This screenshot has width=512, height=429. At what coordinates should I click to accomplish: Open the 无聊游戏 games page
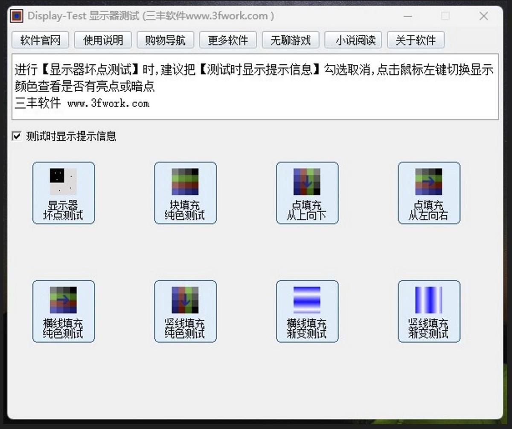coord(291,40)
